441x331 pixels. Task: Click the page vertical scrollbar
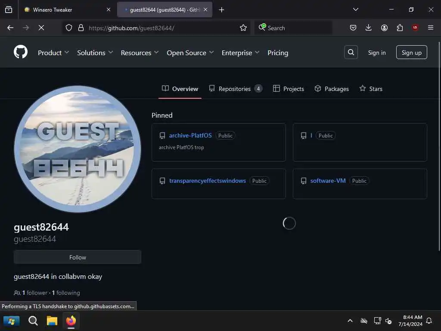(439, 147)
